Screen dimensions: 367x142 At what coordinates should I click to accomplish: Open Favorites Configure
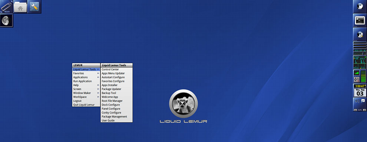[x=116, y=81]
